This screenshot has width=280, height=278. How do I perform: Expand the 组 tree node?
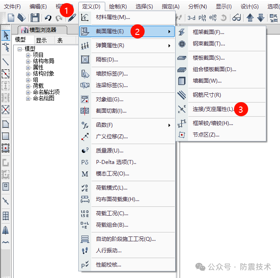28,80
